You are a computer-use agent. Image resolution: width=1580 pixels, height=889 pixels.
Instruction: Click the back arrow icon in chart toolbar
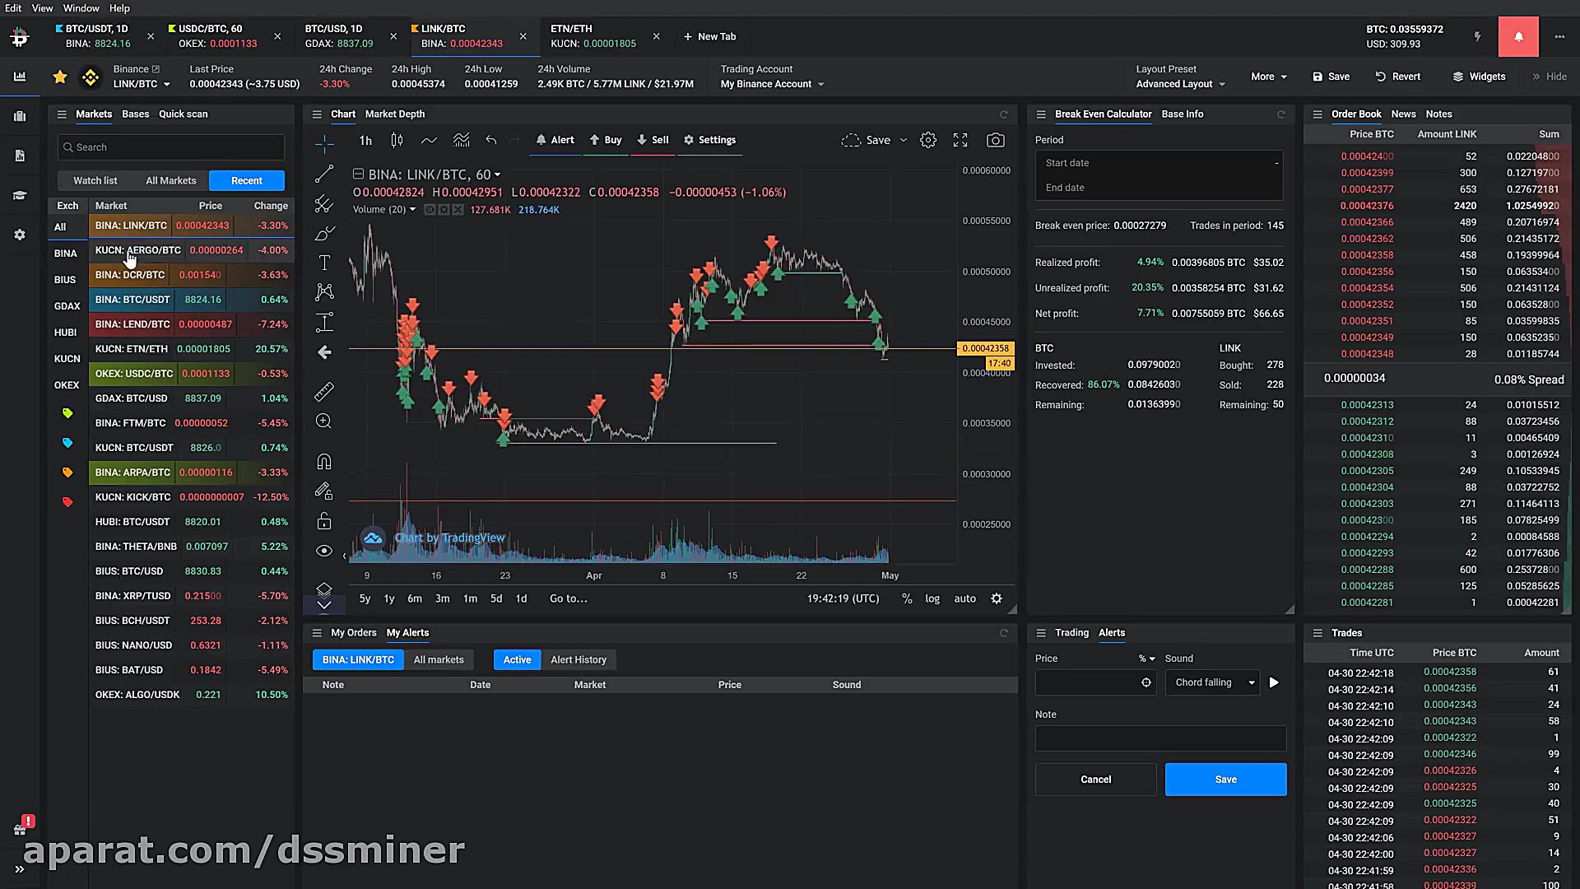tap(324, 352)
